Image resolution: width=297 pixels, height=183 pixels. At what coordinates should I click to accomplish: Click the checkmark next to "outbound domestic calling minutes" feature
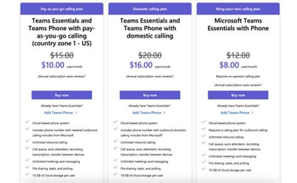[115, 129]
